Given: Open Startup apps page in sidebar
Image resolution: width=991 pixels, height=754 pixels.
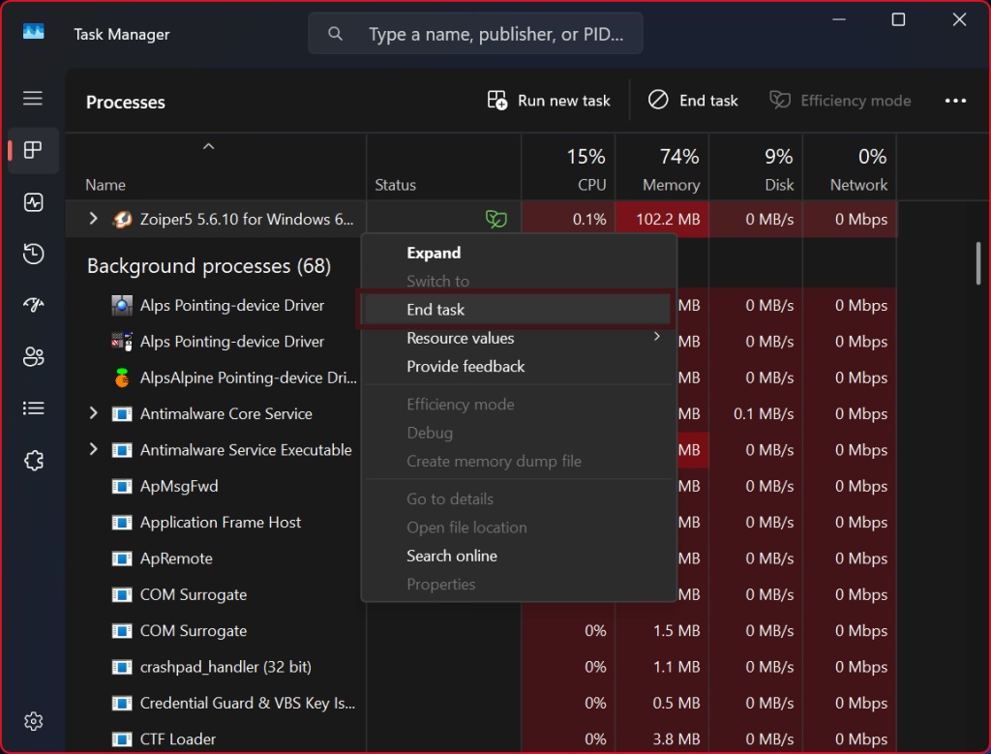Looking at the screenshot, I should pos(33,306).
